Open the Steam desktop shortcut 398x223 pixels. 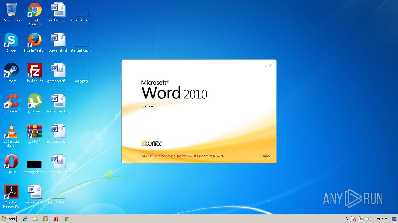(11, 73)
